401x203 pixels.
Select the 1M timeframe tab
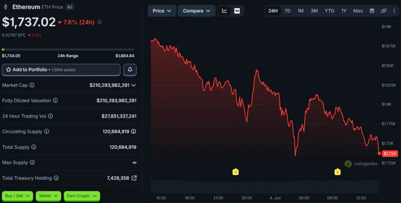tap(300, 11)
